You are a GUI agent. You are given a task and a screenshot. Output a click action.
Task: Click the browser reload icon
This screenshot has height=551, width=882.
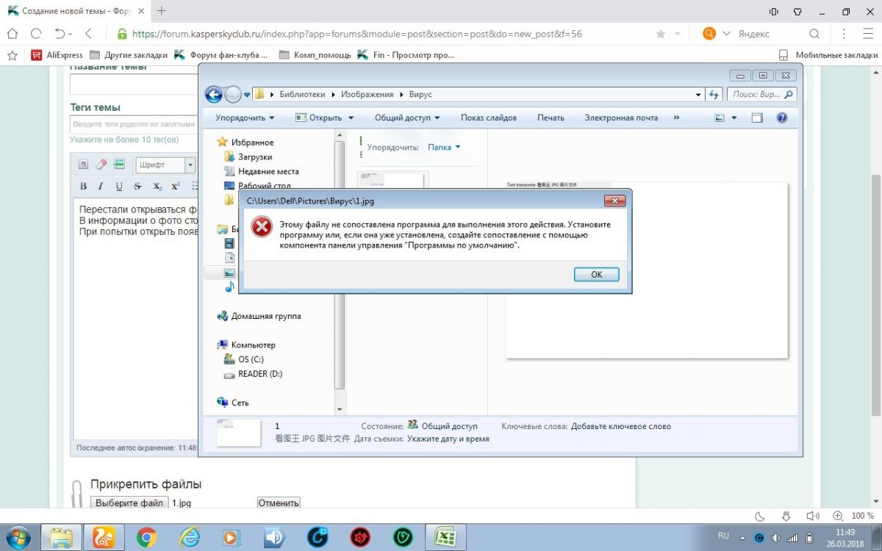[x=35, y=34]
